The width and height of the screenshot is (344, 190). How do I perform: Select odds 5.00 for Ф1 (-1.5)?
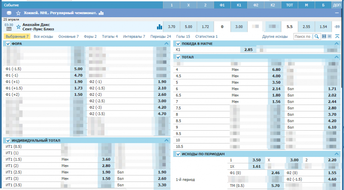[x=78, y=69]
